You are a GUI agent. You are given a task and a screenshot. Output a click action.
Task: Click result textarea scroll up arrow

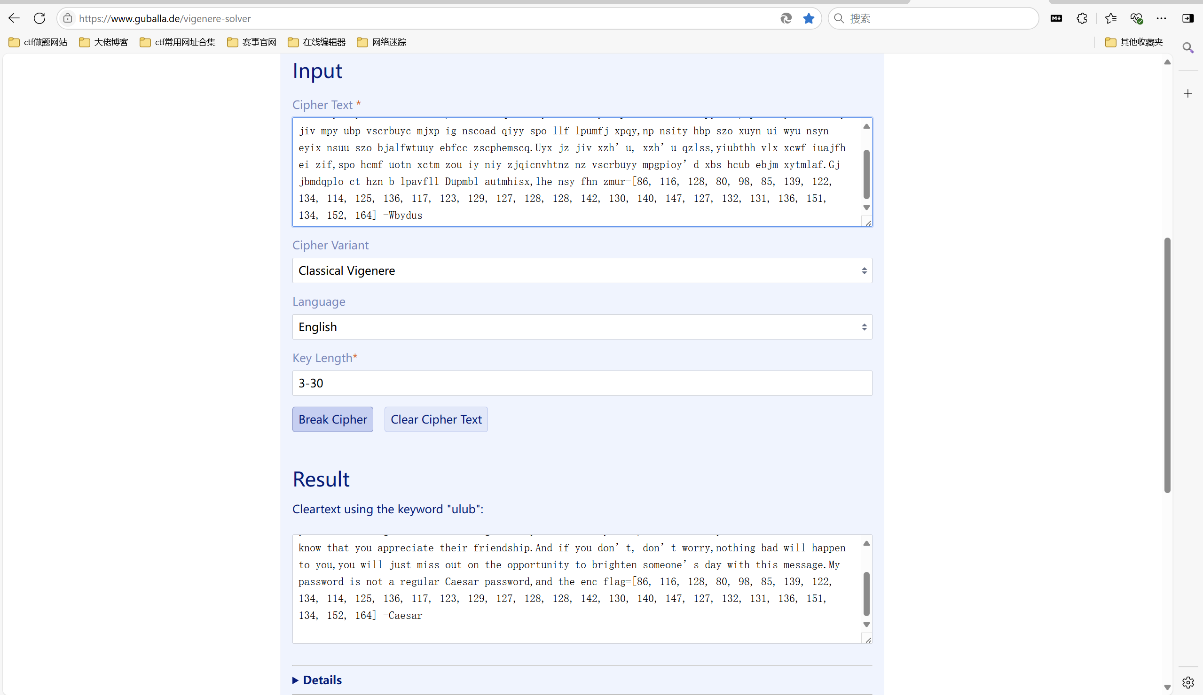click(866, 543)
